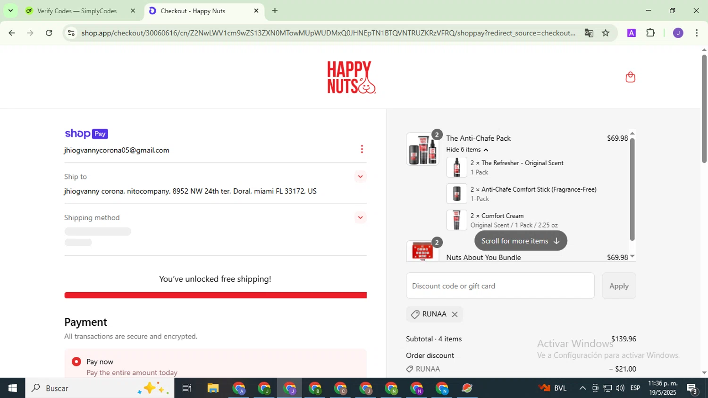
Task: Switch to the Verify Codes — SimplyCodes tab
Action: click(77, 11)
